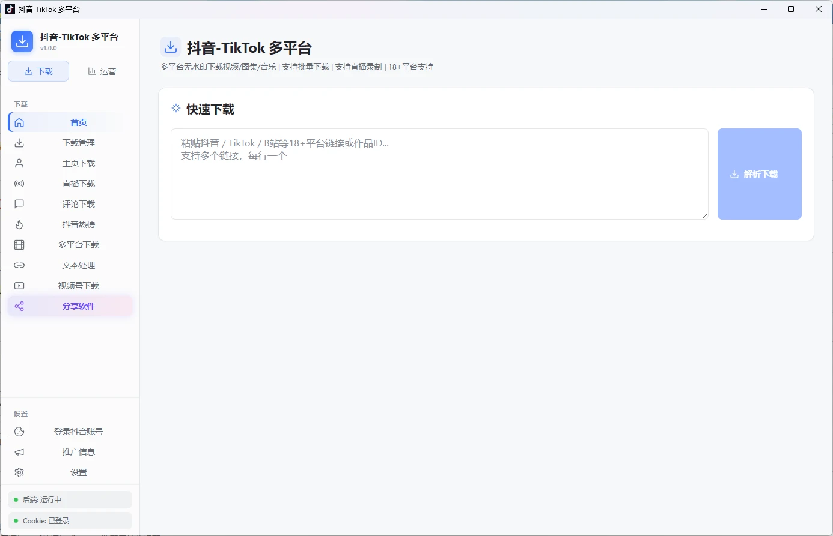Click the cookie icon beside 登录抖音账号
The image size is (833, 536).
click(x=19, y=432)
